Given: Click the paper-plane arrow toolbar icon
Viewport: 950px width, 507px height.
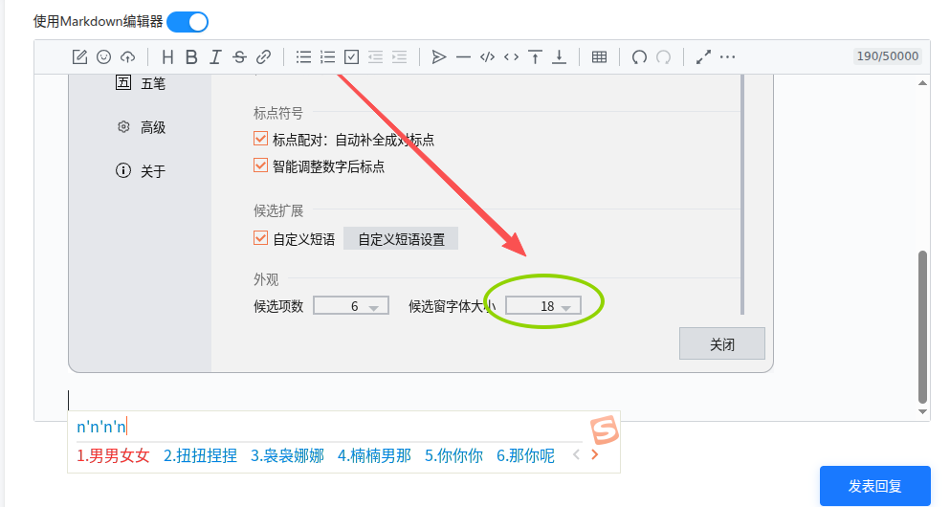Looking at the screenshot, I should (439, 57).
